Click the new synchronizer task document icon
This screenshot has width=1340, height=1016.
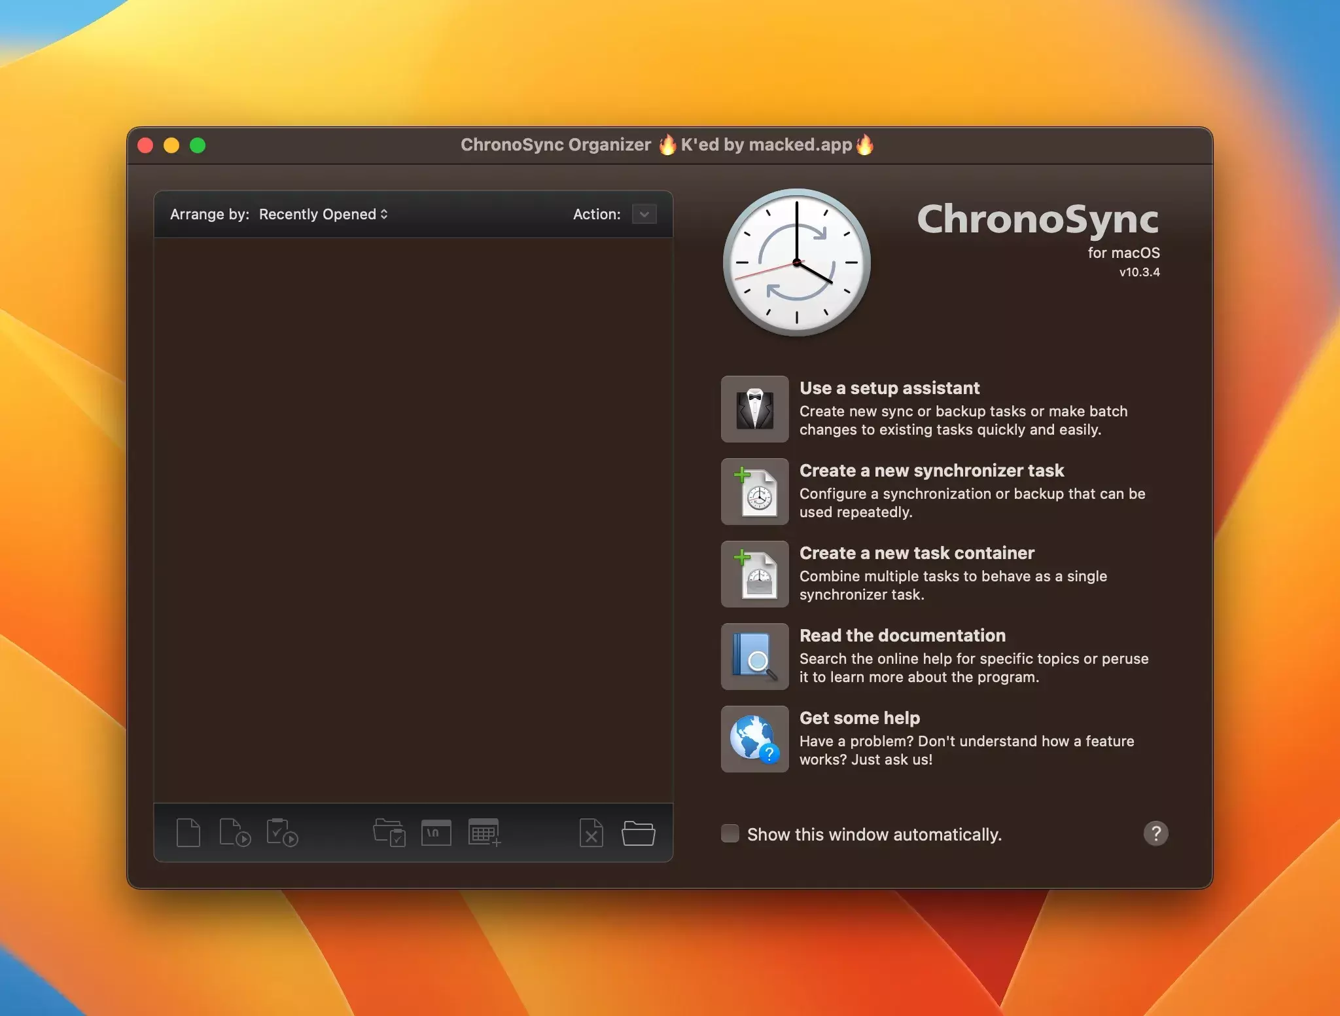(754, 492)
